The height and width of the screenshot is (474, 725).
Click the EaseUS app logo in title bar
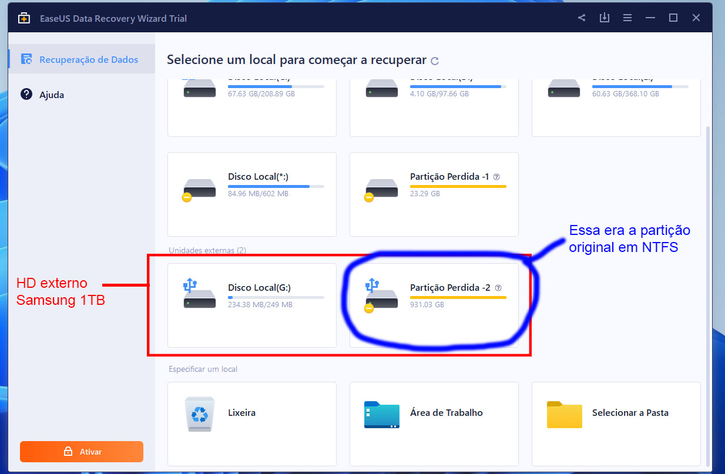tap(24, 18)
